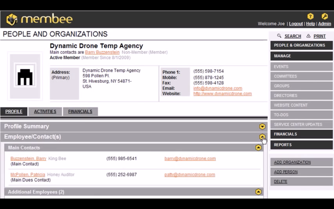The image size is (334, 209).
Task: Click the Help link in header
Action: coord(311,24)
